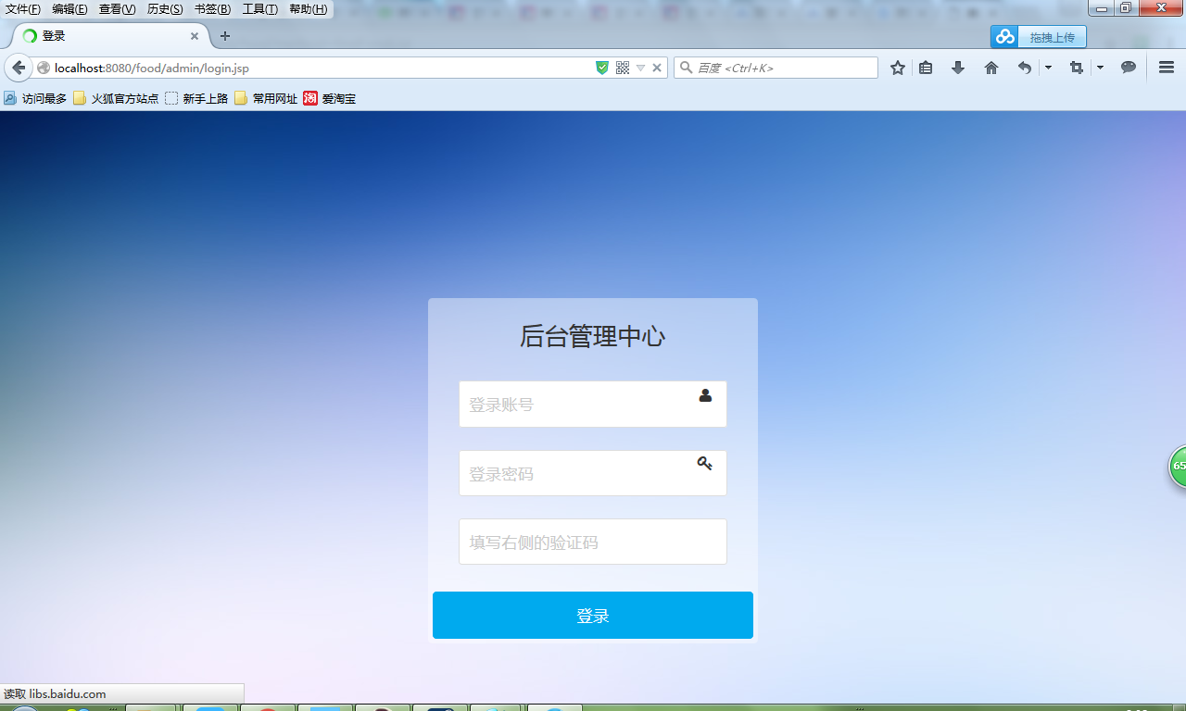Bookmark this page with the star icon
The width and height of the screenshot is (1186, 711).
coord(898,68)
